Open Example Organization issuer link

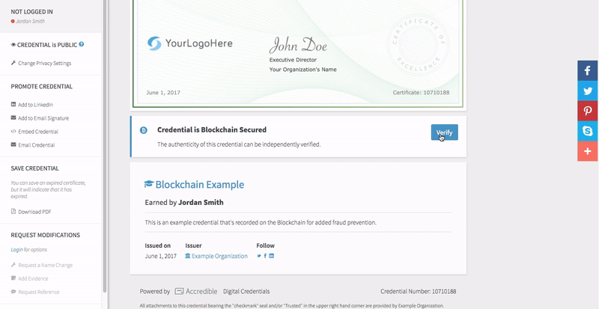coord(219,256)
